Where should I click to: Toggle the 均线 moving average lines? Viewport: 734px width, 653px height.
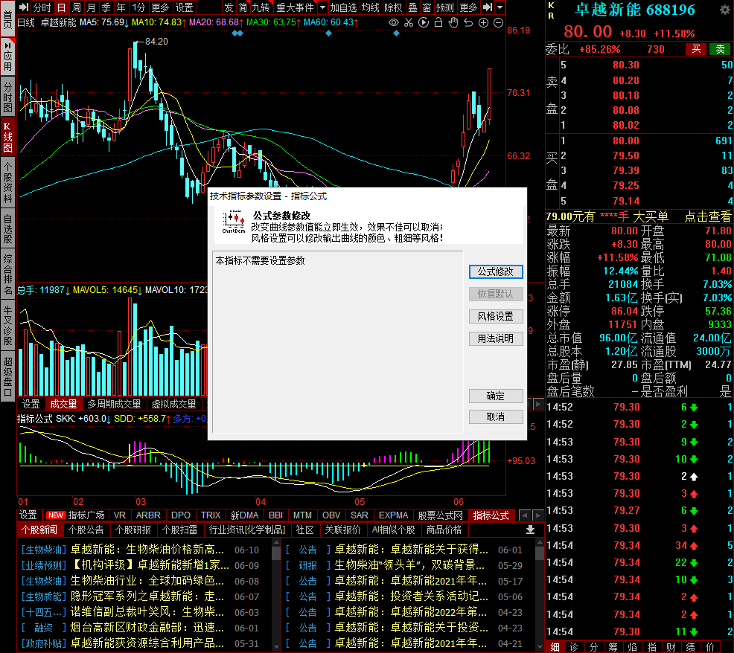click(370, 7)
